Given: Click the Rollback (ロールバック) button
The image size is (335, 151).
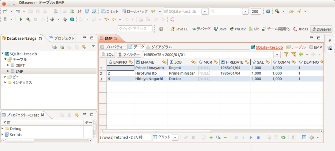Looking at the screenshot, I should click(x=134, y=11).
